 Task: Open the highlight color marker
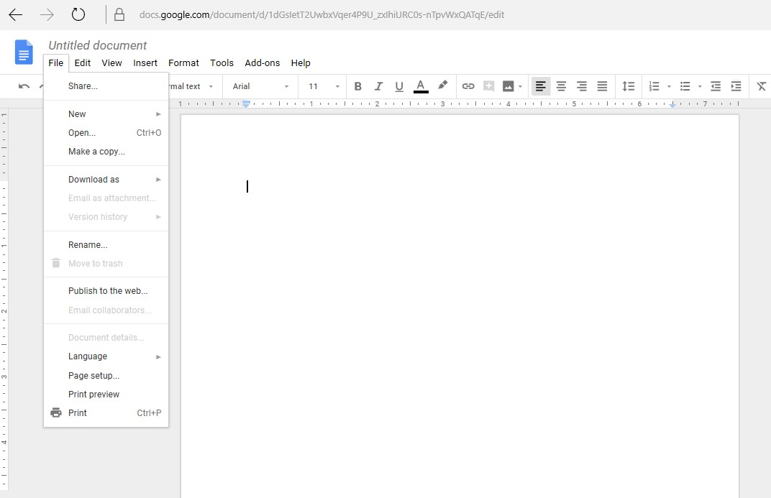tap(442, 86)
